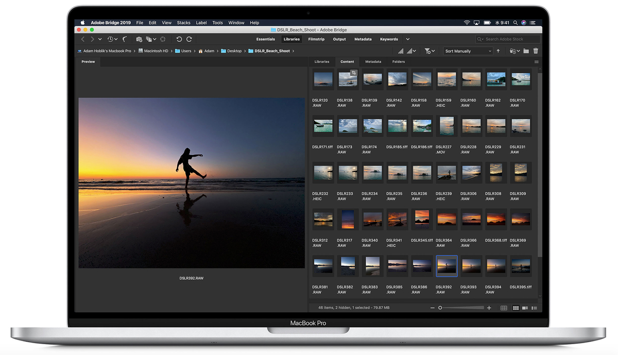Rotate image counterclockwise
Image resolution: width=618 pixels, height=355 pixels.
[x=179, y=39]
